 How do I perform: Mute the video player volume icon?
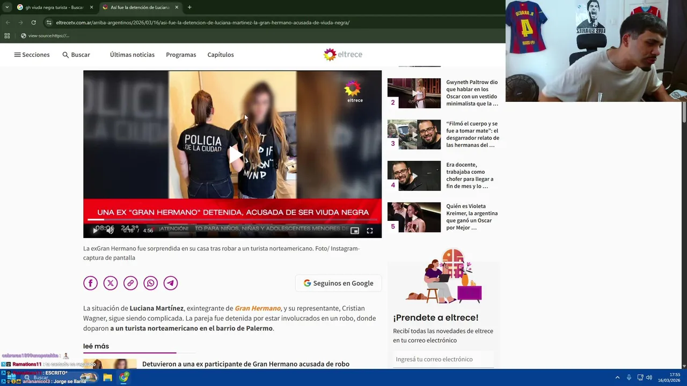click(110, 231)
